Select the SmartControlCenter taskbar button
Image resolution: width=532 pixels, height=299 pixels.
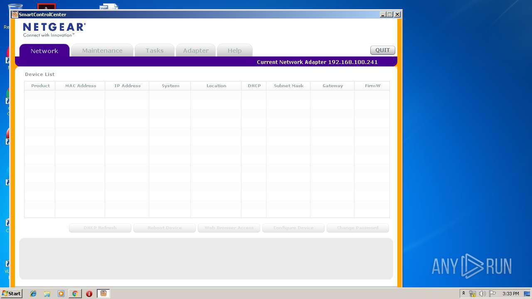click(x=103, y=294)
